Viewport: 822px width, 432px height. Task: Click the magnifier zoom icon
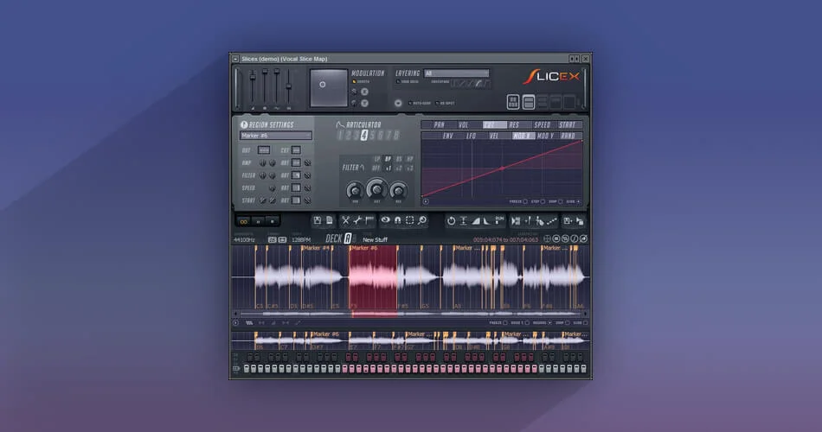point(421,220)
